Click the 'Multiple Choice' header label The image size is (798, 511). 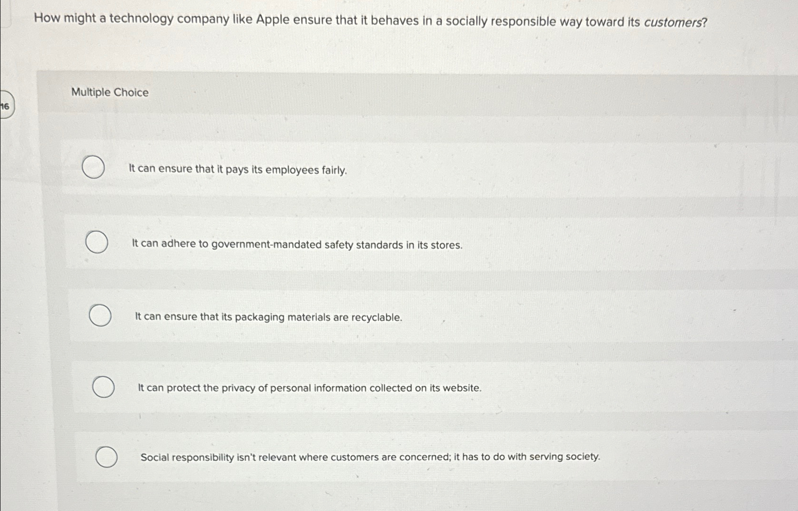pos(109,92)
